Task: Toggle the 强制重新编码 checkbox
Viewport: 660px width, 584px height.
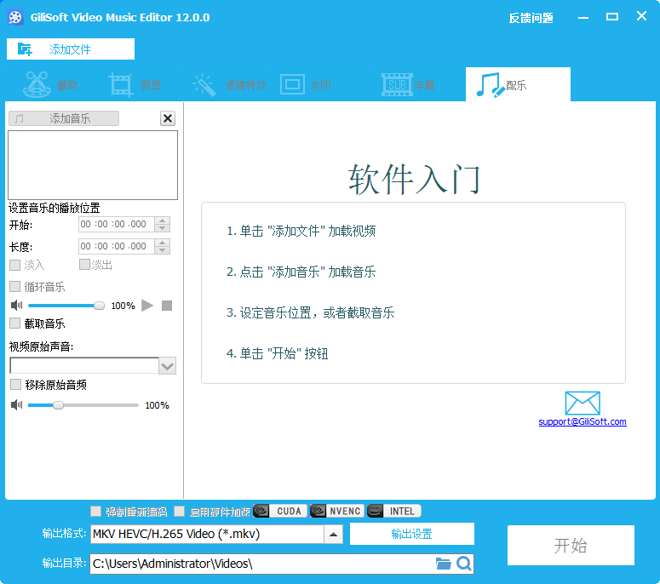Action: click(96, 511)
